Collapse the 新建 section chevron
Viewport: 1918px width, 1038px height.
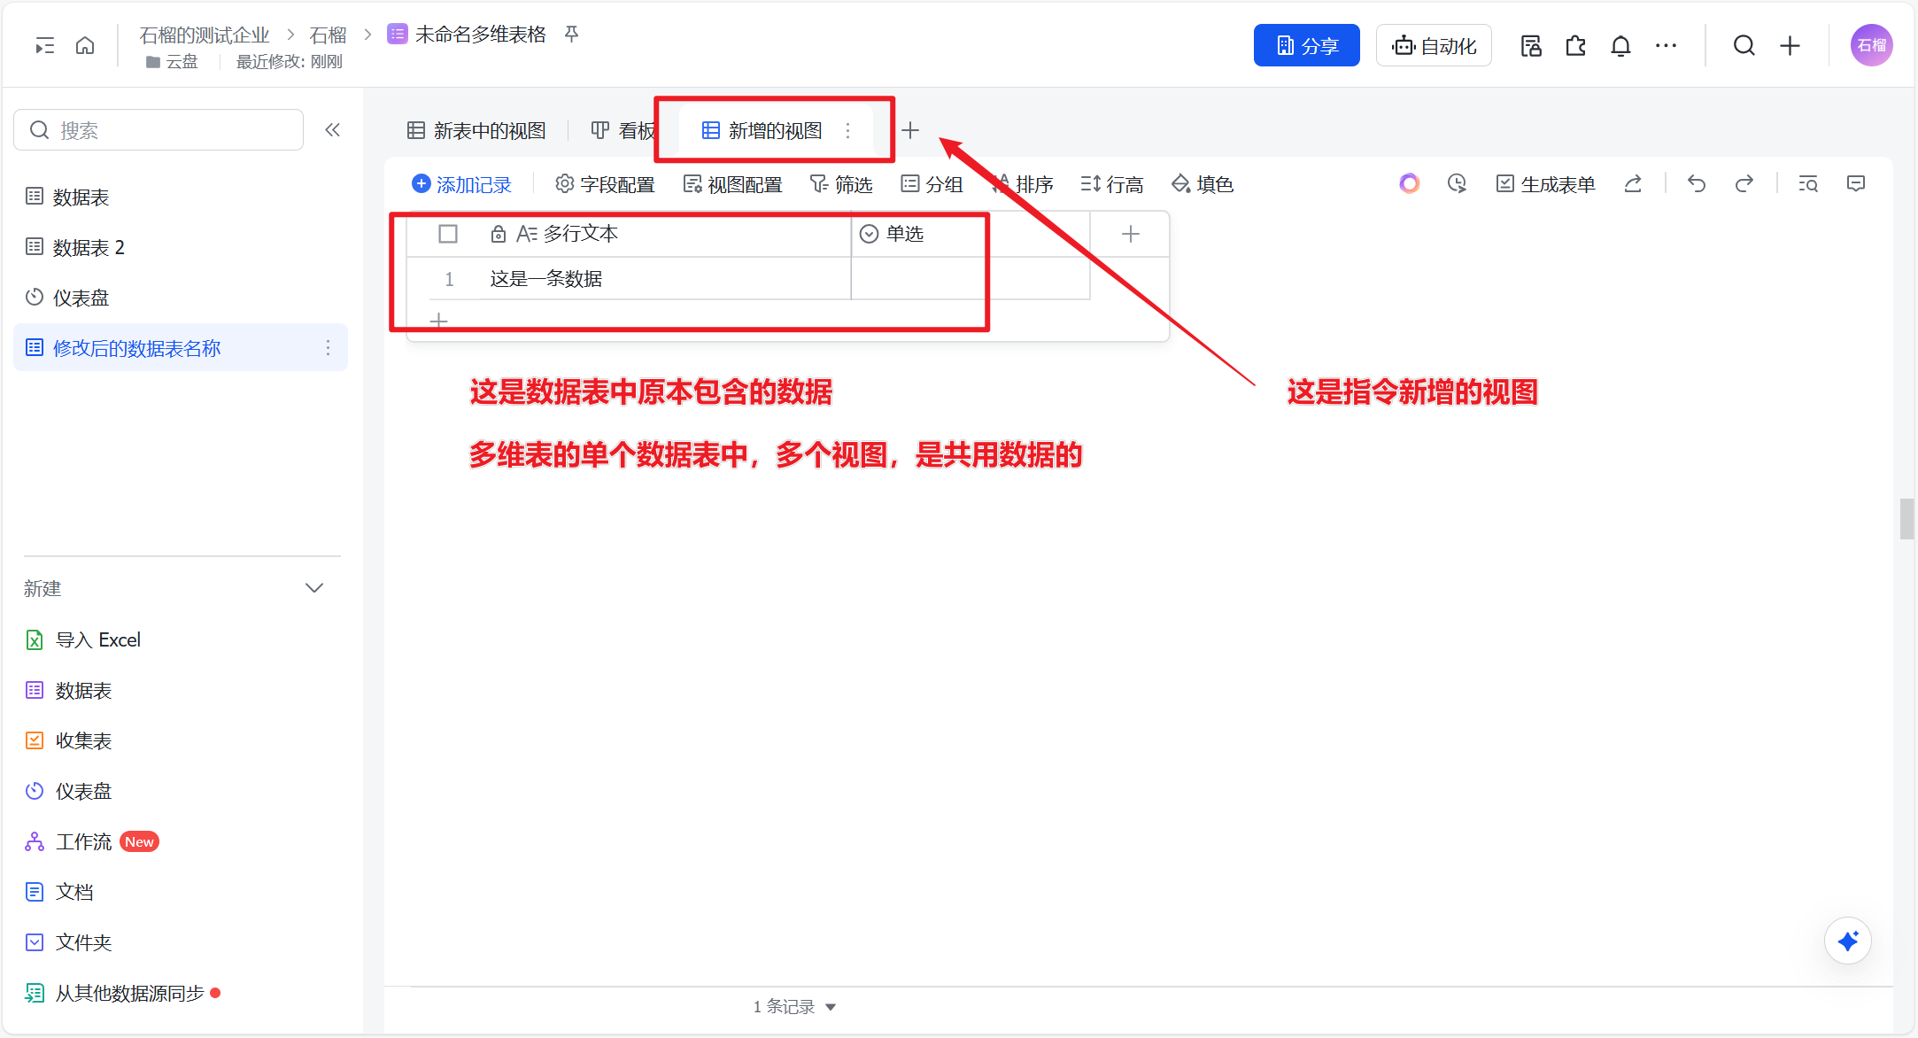click(x=314, y=588)
